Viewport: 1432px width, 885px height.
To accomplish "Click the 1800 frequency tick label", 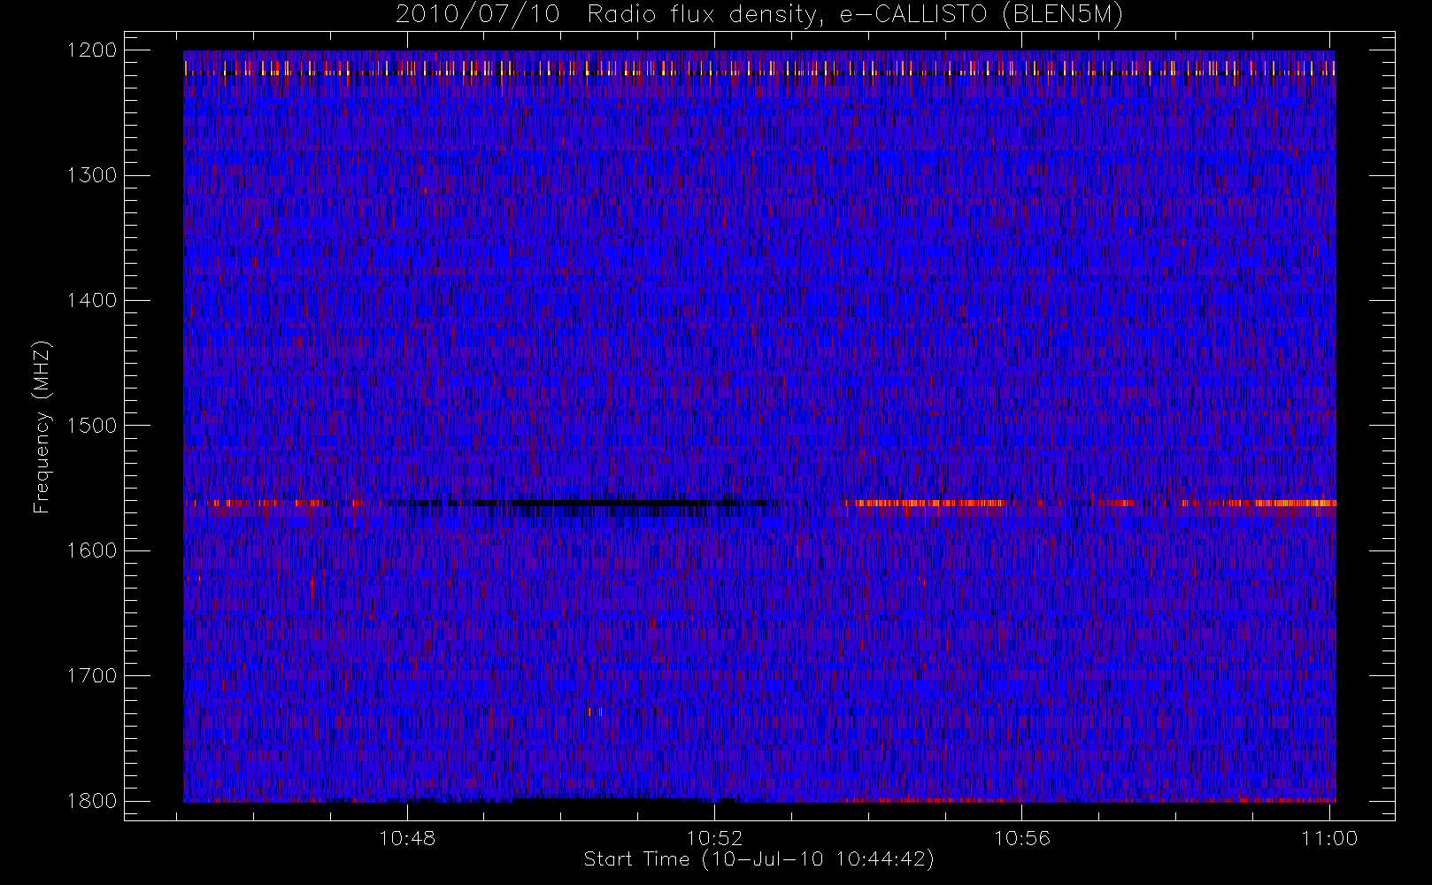I will pos(92,800).
